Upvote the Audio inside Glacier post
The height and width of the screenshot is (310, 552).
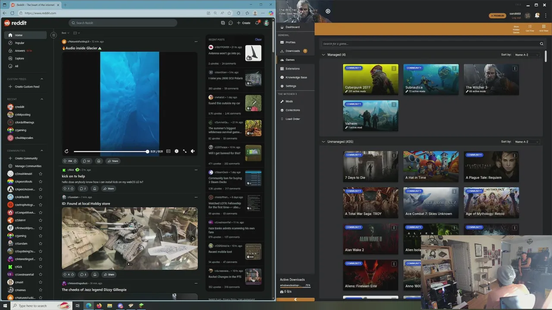pyautogui.click(x=65, y=161)
